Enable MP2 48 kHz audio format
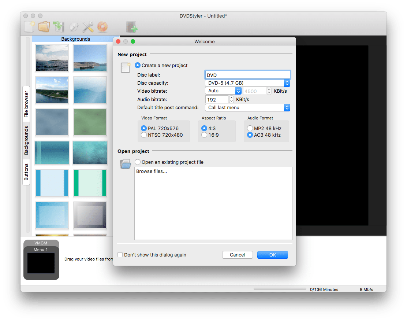The height and width of the screenshot is (321, 407). coord(250,128)
